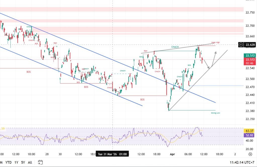Image resolution: width=257 pixels, height=167 pixels.
Task: Click the Tue 31 Mar '26 date marker
Action: click(112, 154)
